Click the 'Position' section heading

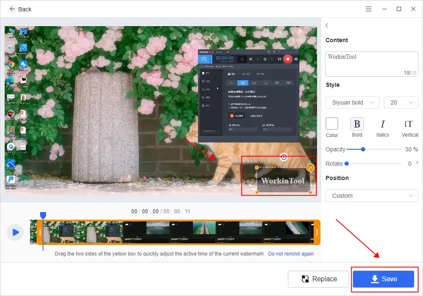(337, 178)
